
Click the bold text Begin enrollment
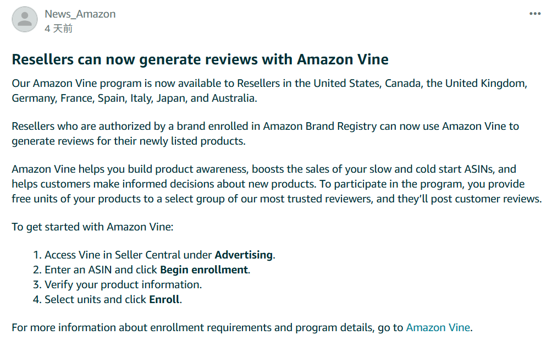(204, 270)
